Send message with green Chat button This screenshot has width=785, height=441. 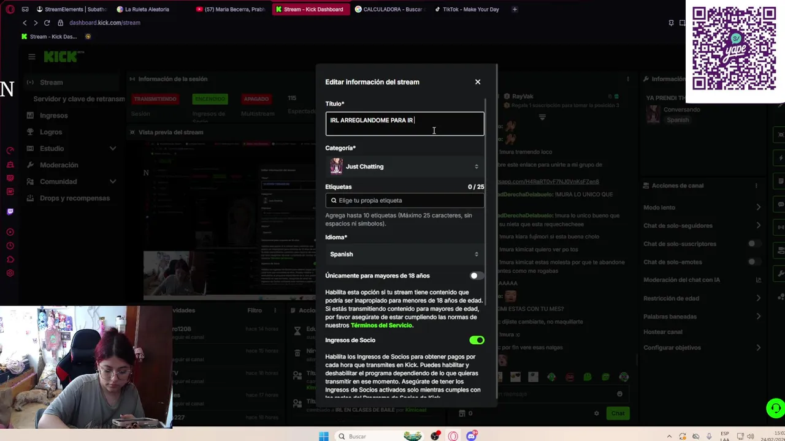click(618, 413)
